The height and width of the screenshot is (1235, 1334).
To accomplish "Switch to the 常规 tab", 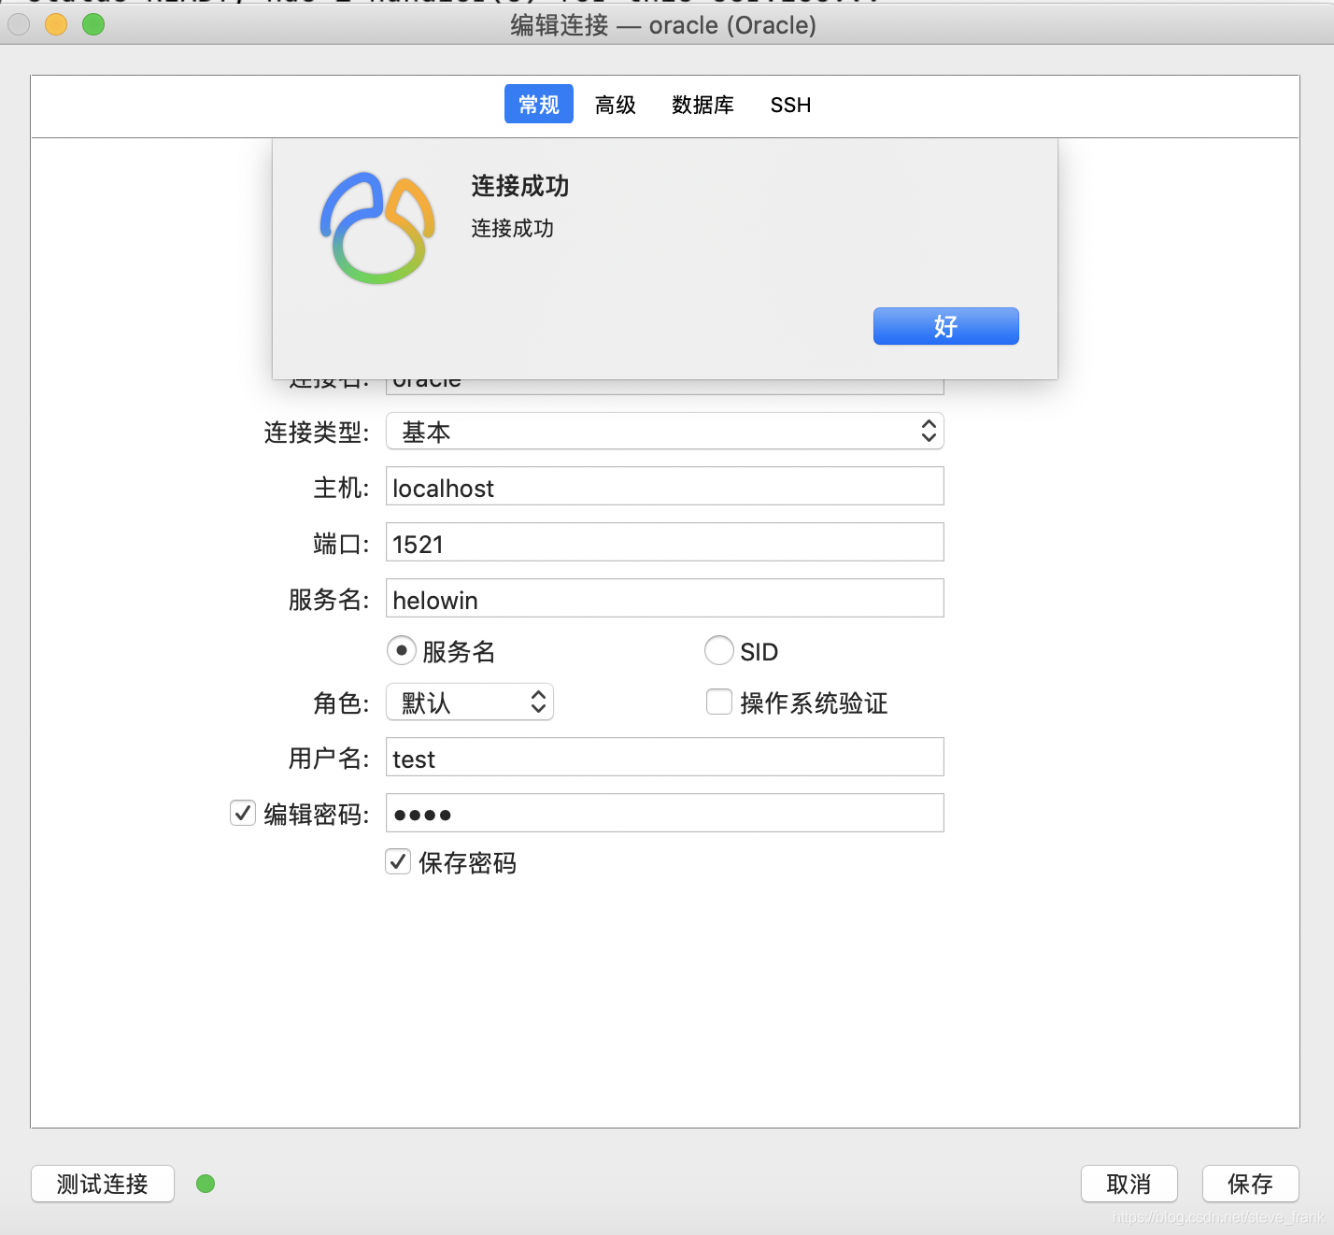I will click(x=539, y=104).
